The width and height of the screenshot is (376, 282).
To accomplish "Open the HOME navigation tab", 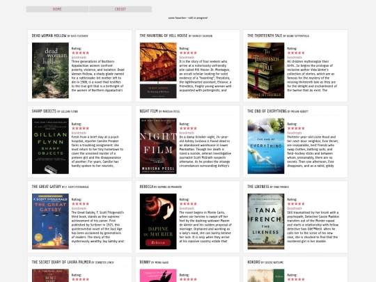I will (57, 9).
